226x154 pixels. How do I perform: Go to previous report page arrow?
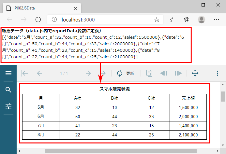click(39, 73)
